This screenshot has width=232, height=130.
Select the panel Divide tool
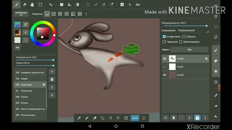click(x=122, y=5)
